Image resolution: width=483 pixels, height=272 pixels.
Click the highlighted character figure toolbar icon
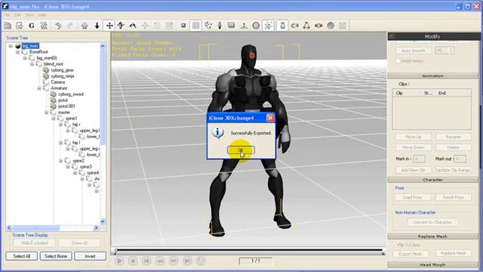(282, 26)
